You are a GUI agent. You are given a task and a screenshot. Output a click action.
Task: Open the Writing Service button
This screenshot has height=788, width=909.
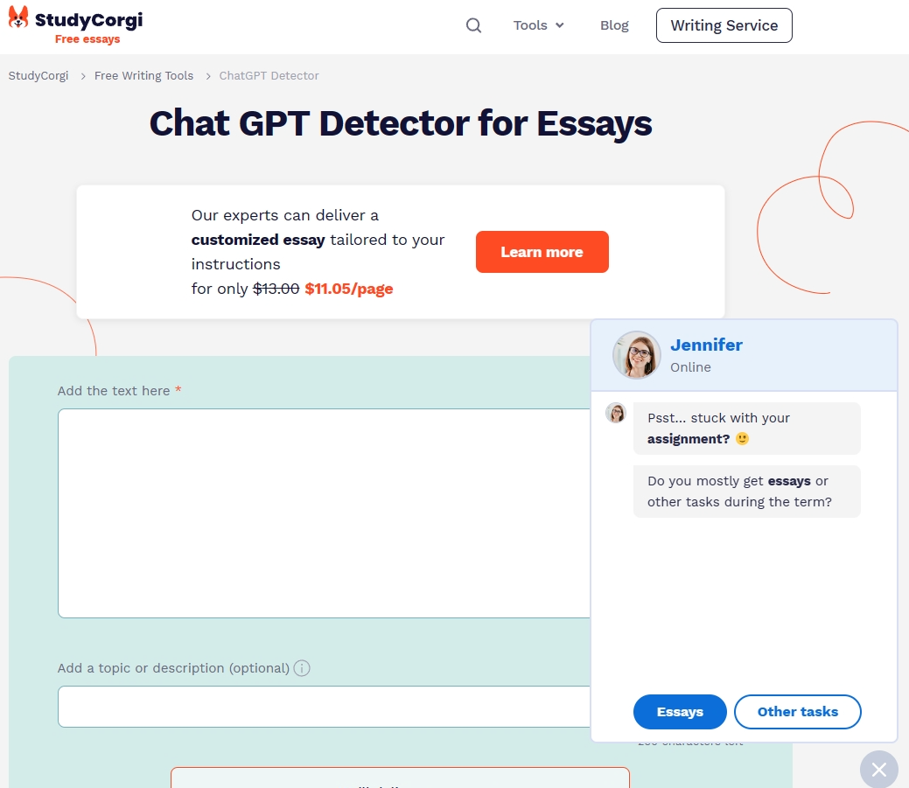724,25
